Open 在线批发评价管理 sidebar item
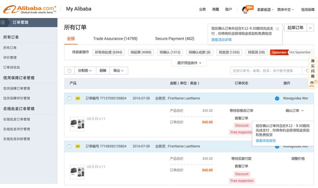The height and width of the screenshot is (188, 318). pos(16,129)
